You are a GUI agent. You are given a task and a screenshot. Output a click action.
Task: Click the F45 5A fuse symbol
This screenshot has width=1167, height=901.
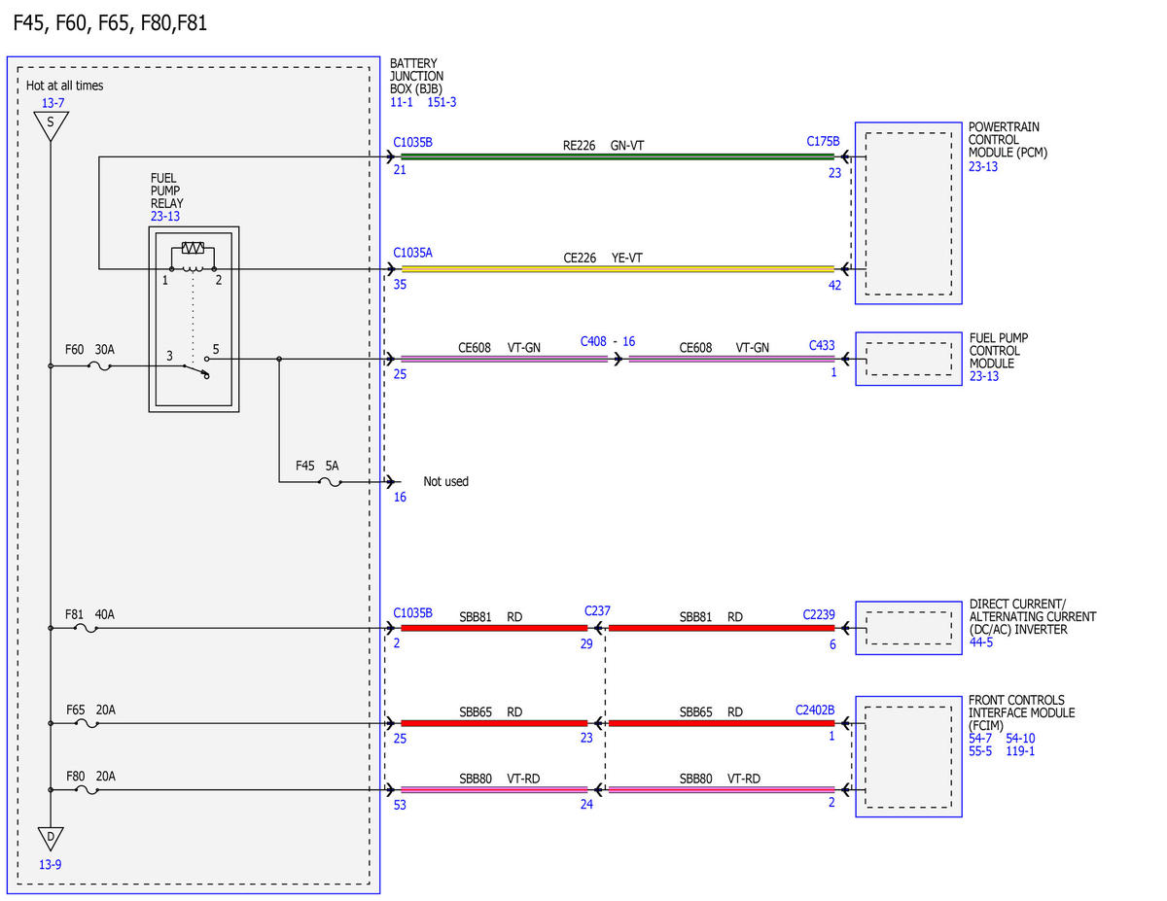[x=331, y=481]
